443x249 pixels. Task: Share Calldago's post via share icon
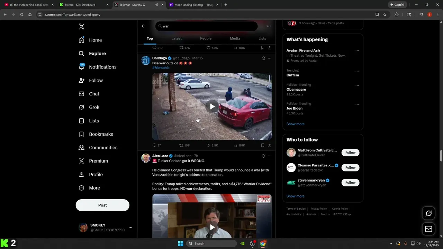[270, 145]
